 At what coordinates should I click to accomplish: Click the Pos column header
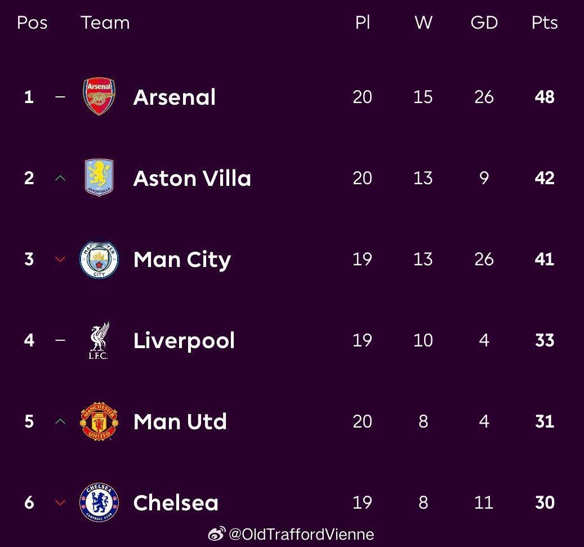[32, 23]
